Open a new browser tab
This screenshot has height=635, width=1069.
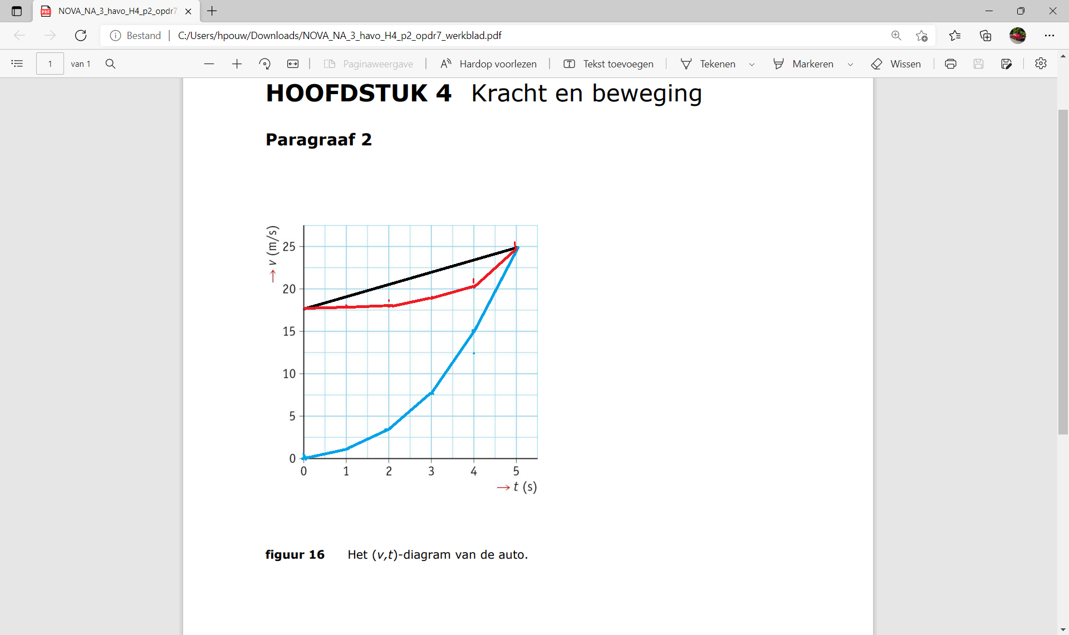point(212,11)
